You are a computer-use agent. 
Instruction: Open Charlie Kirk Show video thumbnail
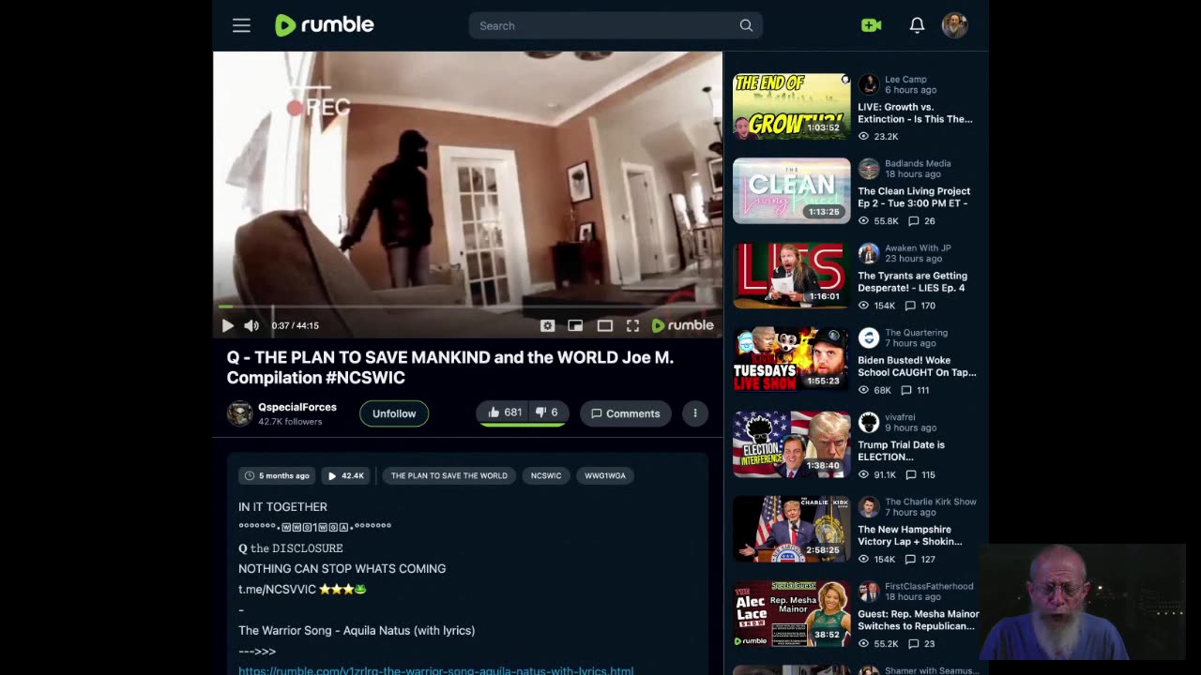pyautogui.click(x=791, y=529)
